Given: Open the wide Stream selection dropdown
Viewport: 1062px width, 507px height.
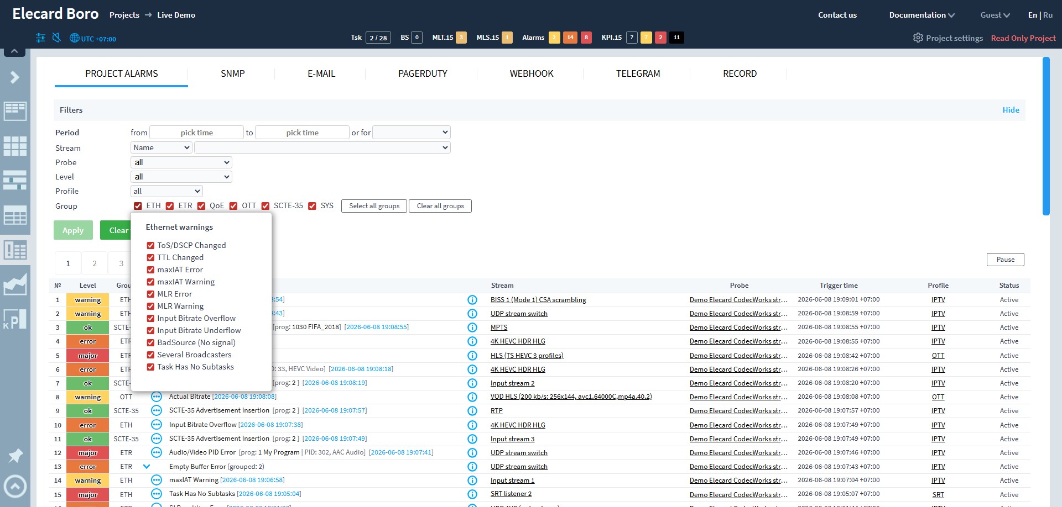Looking at the screenshot, I should (322, 147).
